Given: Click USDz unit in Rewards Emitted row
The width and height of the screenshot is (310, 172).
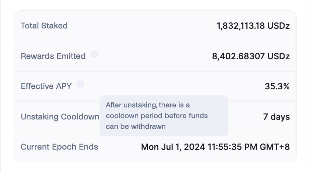Looking at the screenshot, I should pyautogui.click(x=279, y=56).
